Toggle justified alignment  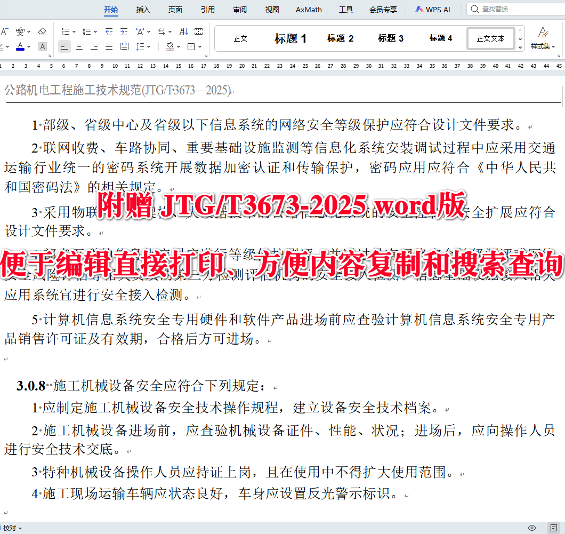108,47
